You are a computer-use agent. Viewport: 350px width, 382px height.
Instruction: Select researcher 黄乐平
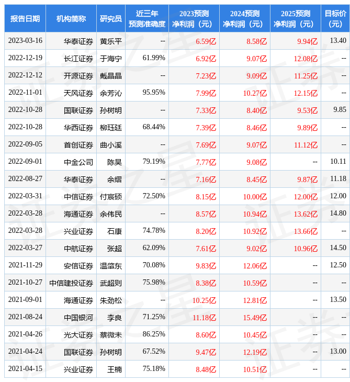tap(111, 41)
